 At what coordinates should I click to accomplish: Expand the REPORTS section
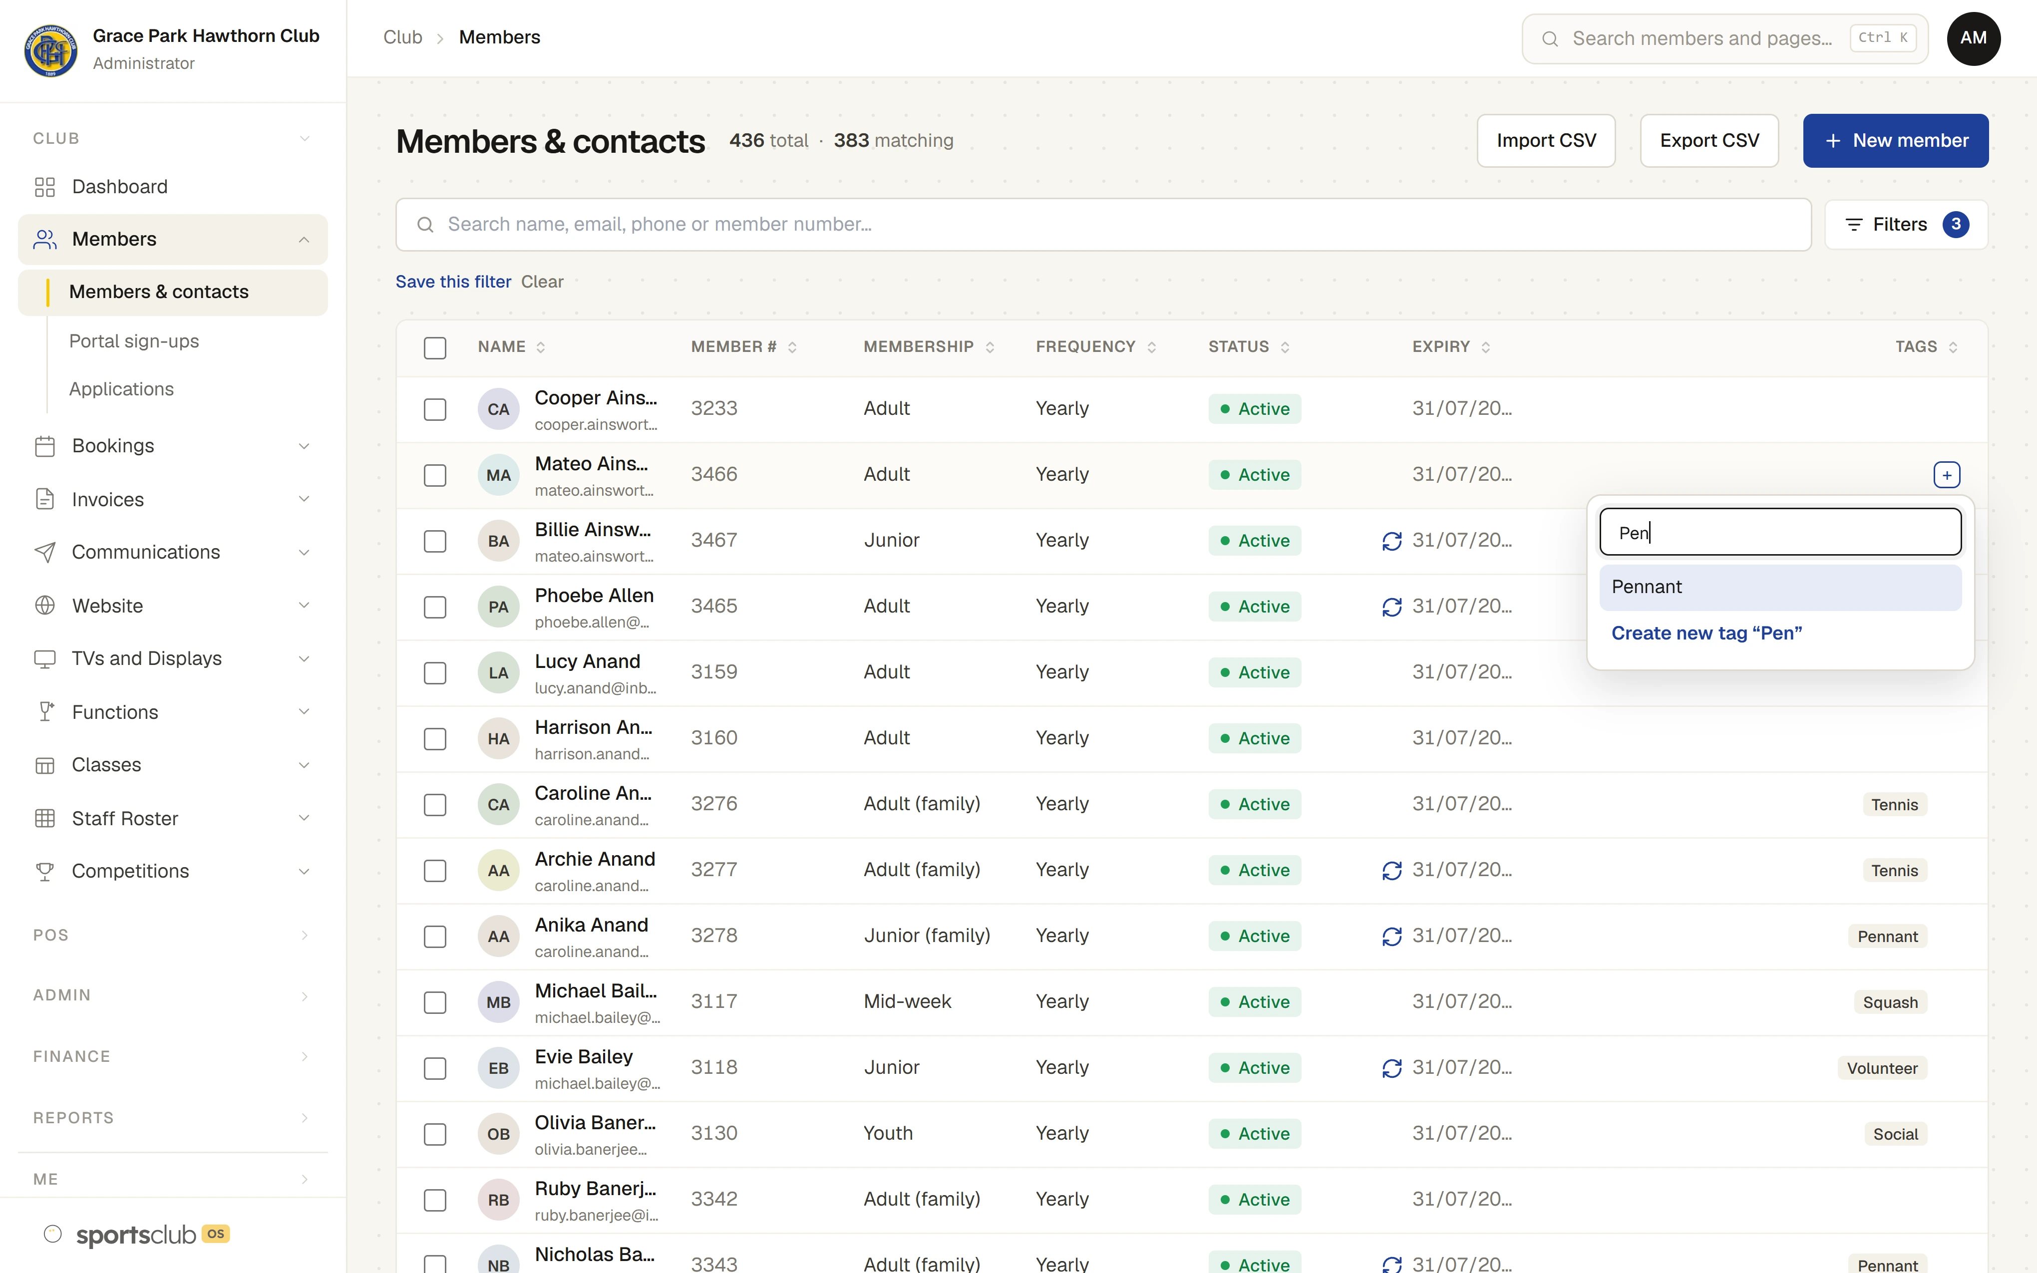point(173,1118)
